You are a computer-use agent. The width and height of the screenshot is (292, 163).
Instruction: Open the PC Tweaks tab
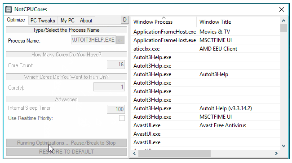(43, 21)
